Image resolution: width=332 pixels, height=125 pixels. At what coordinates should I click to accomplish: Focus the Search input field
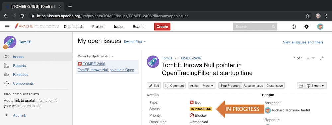[x=255, y=27]
